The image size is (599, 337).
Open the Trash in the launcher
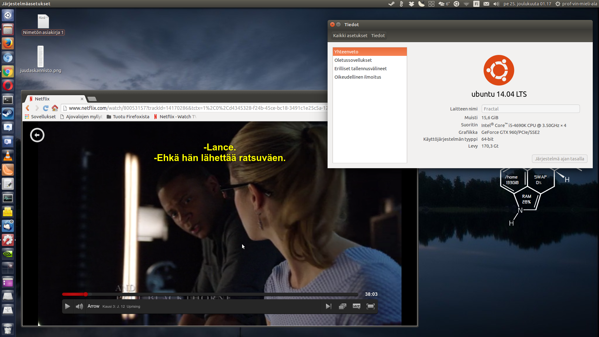point(8,329)
